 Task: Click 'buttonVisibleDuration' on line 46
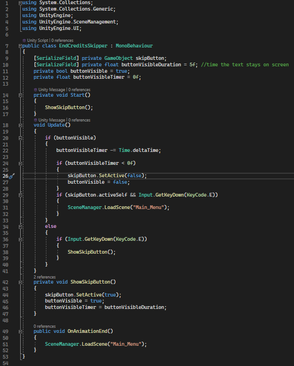pos(134,307)
